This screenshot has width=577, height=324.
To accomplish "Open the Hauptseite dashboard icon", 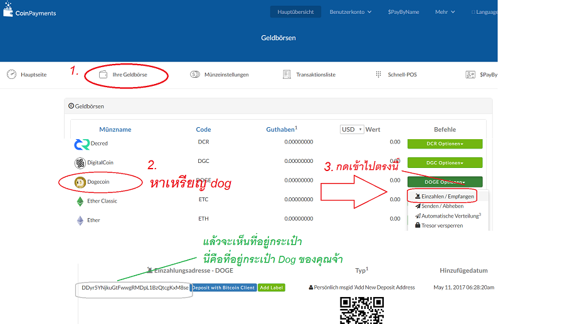I will coord(11,75).
